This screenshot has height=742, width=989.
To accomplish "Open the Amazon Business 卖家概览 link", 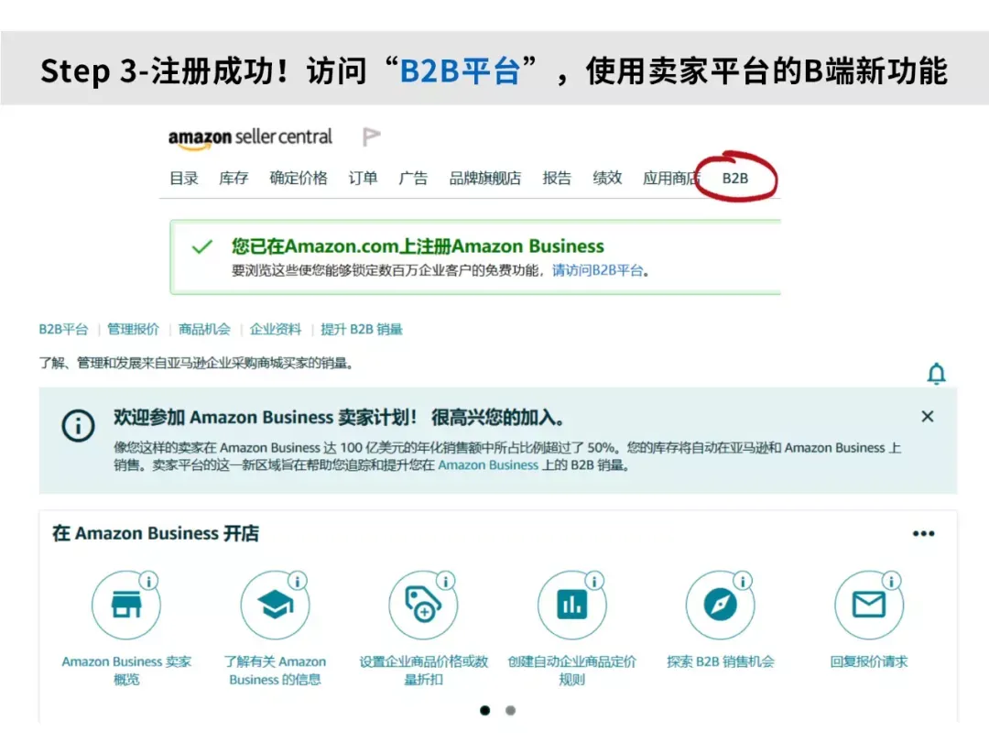I will click(x=126, y=671).
